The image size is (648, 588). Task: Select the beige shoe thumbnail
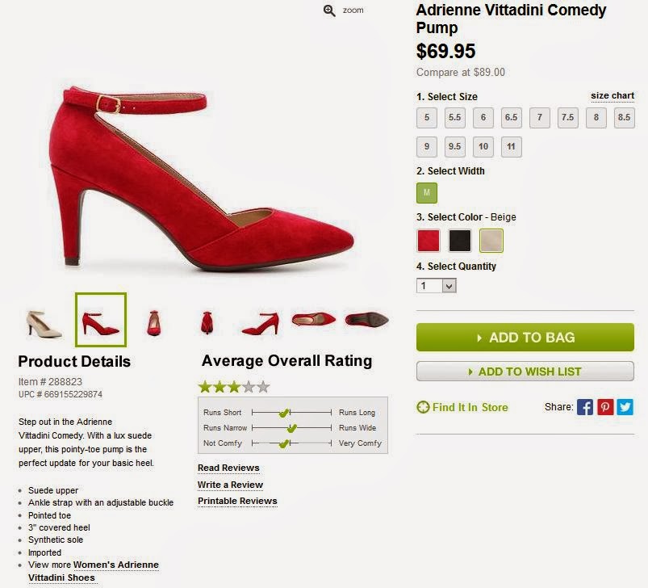44,324
